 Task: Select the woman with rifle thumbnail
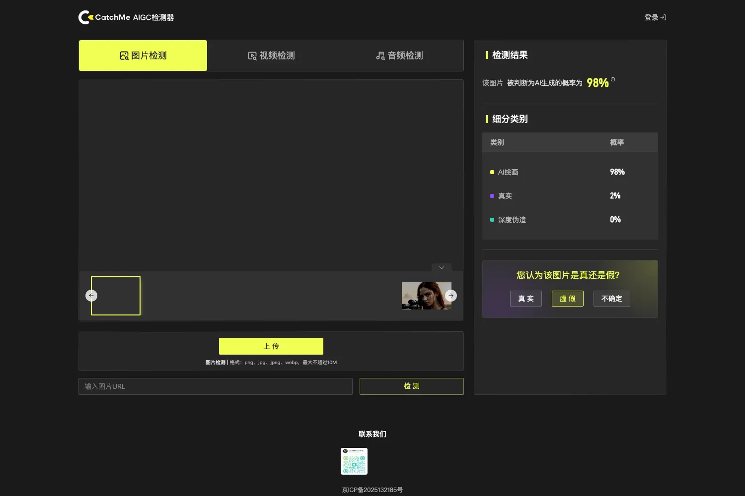tap(427, 296)
